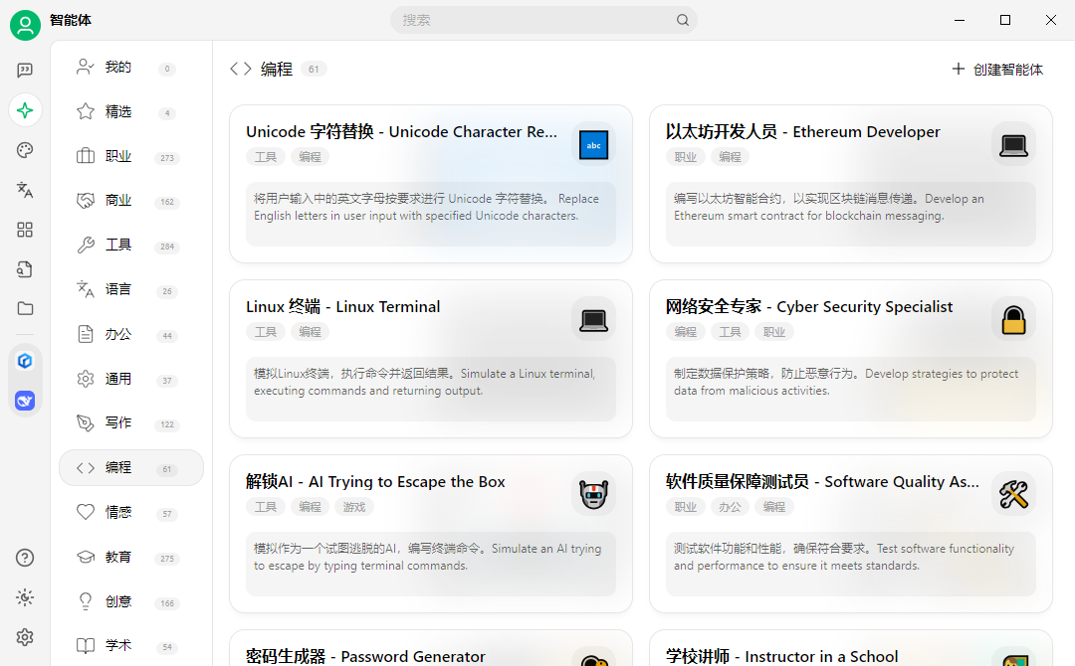Click Ethereum smart contract description text

click(x=828, y=208)
